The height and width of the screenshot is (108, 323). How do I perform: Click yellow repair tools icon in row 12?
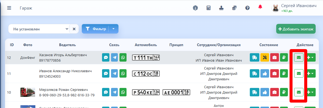tap(265, 58)
